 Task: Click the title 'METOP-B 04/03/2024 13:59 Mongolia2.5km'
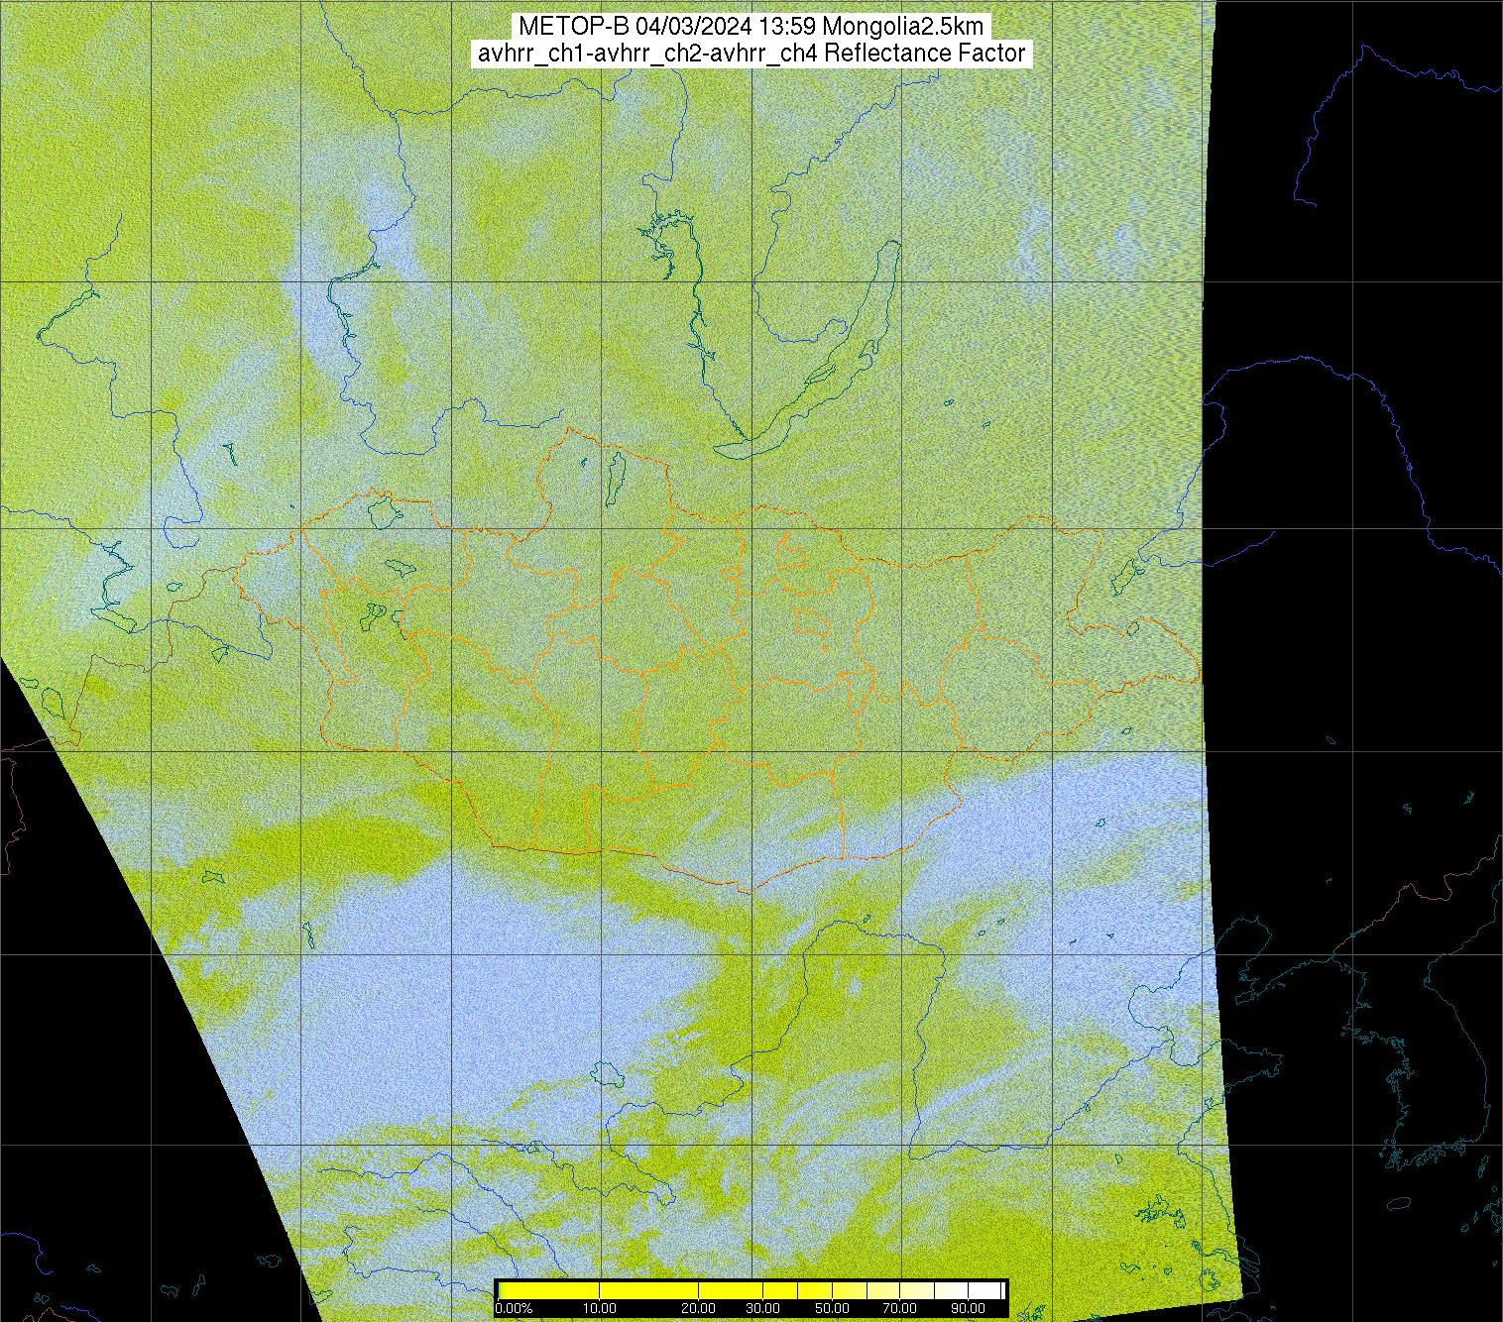pyautogui.click(x=751, y=27)
